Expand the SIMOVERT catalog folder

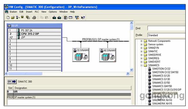[141, 62]
